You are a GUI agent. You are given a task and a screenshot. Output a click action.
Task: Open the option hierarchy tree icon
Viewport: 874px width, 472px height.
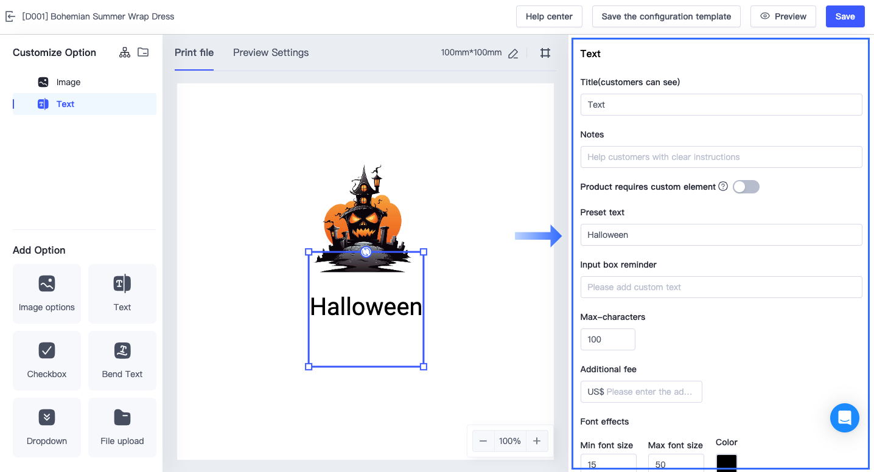125,52
